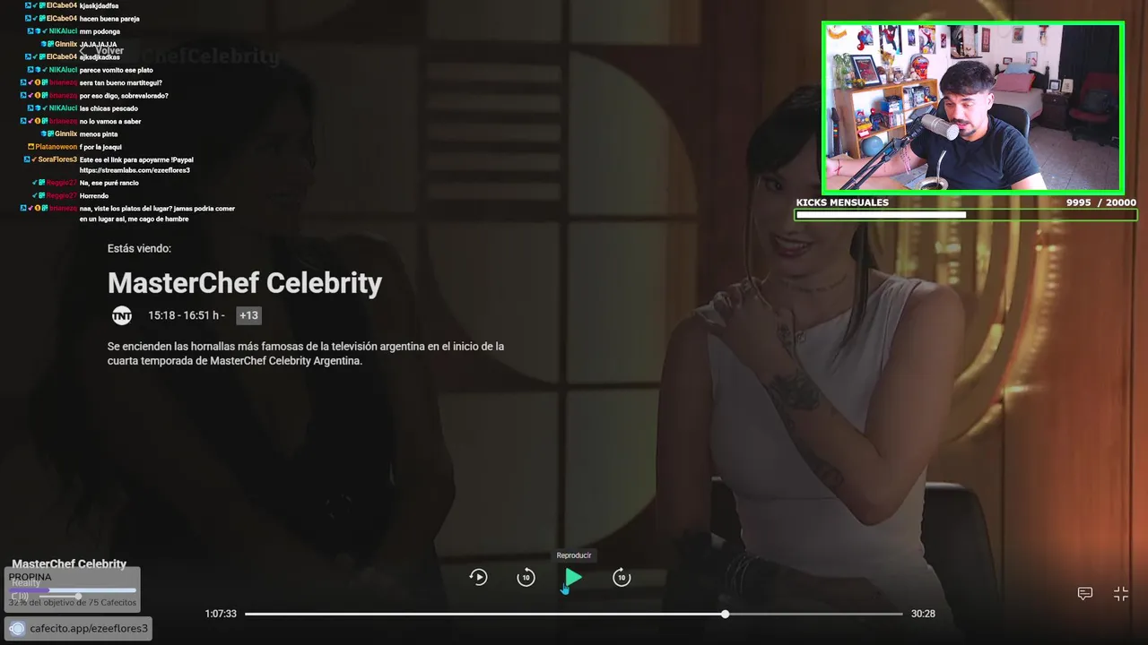Click the speaker volume icon
The height and width of the screenshot is (645, 1148).
point(20,596)
